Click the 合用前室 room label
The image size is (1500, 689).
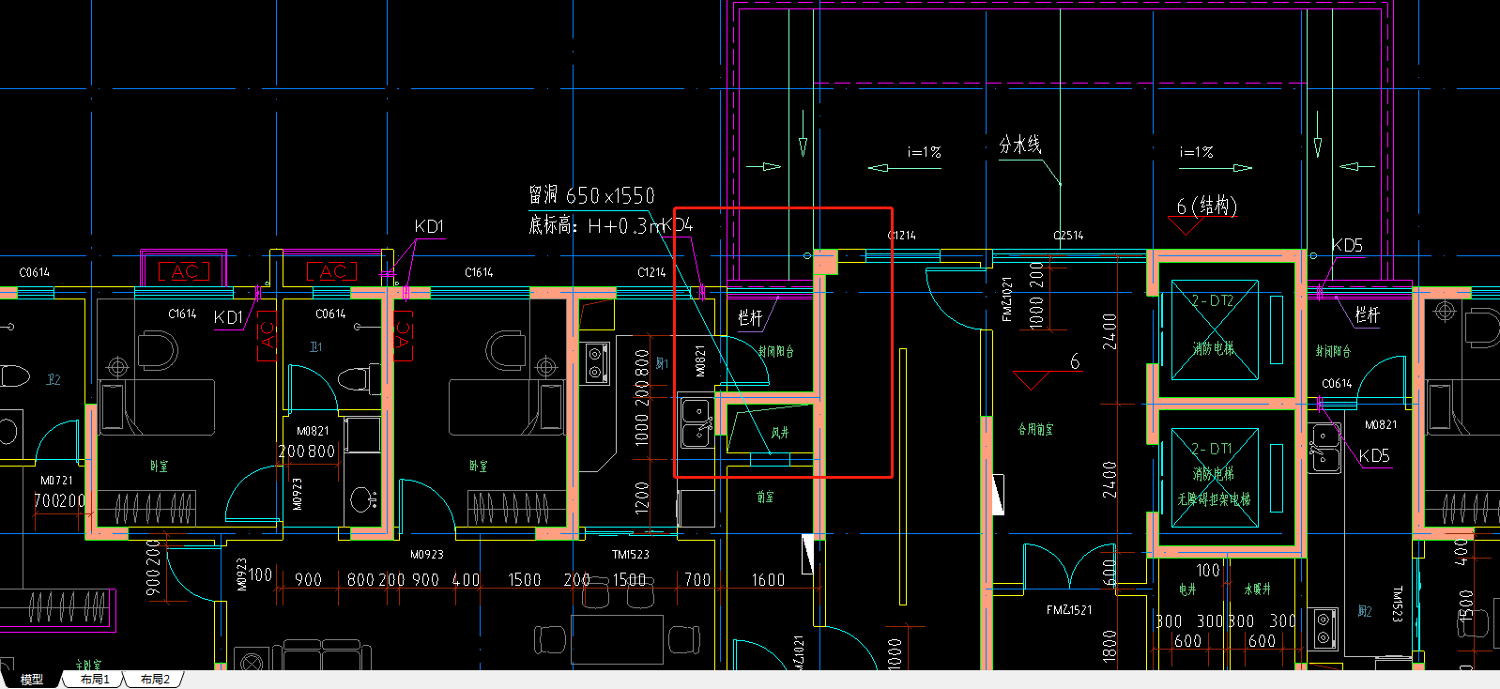pyautogui.click(x=1036, y=429)
